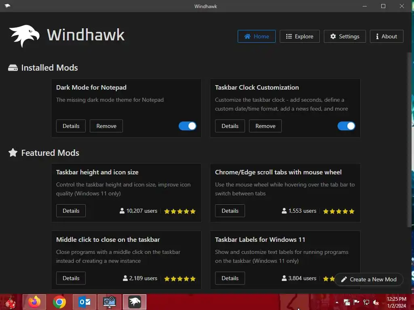The height and width of the screenshot is (310, 414).
Task: Click the Action Center flag tray icon
Action: pos(357,302)
